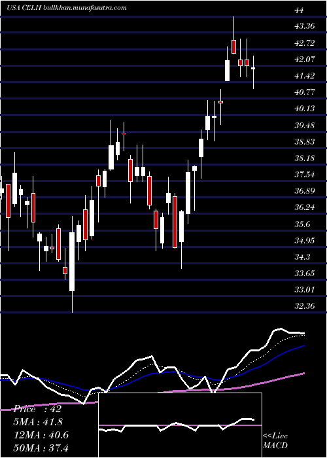
Task: Click the 42.07 price axis label
Action: point(305,60)
